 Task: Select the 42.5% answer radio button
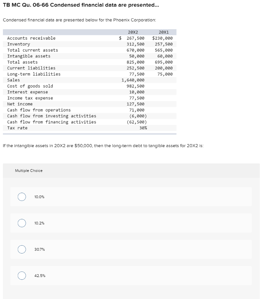[21, 275]
